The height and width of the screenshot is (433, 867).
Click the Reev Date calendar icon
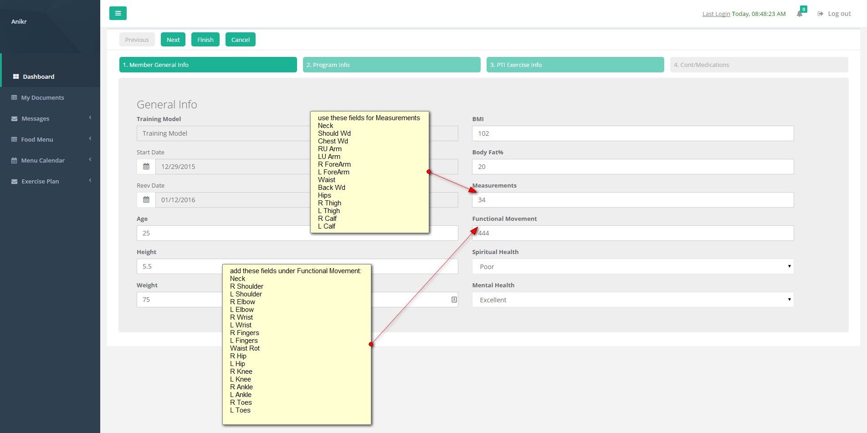coord(146,200)
